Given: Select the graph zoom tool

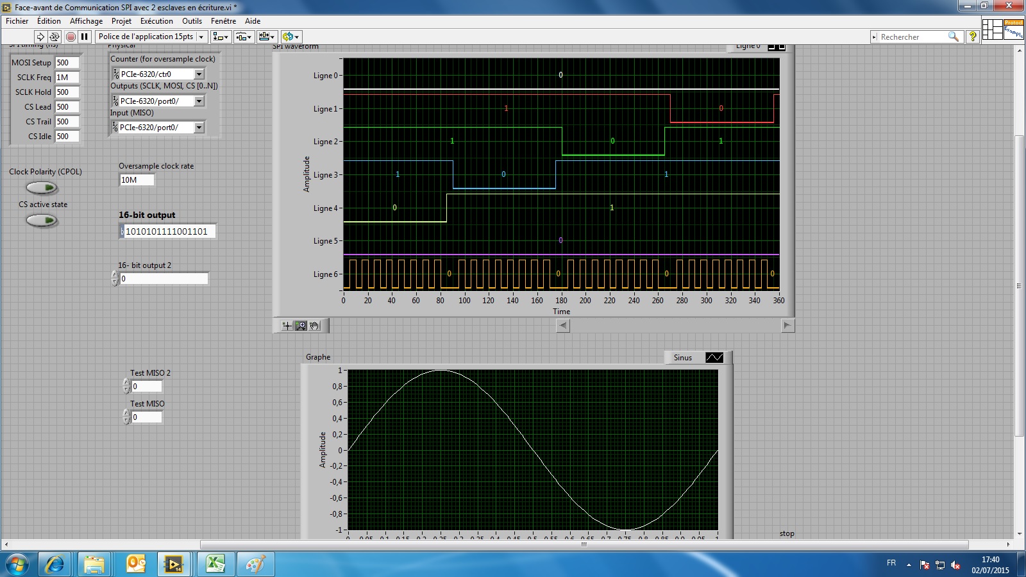Looking at the screenshot, I should 301,326.
